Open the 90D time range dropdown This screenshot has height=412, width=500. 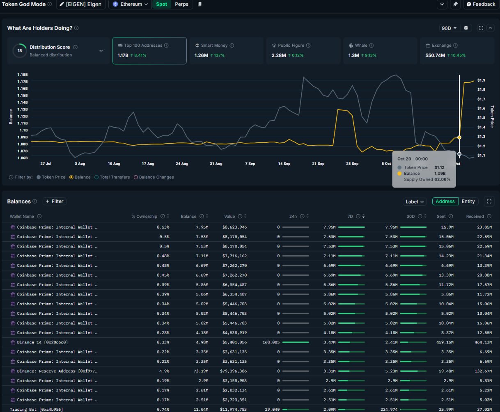point(449,28)
